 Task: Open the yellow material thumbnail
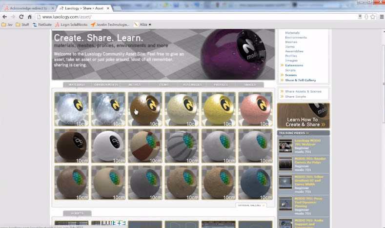tap(219, 109)
